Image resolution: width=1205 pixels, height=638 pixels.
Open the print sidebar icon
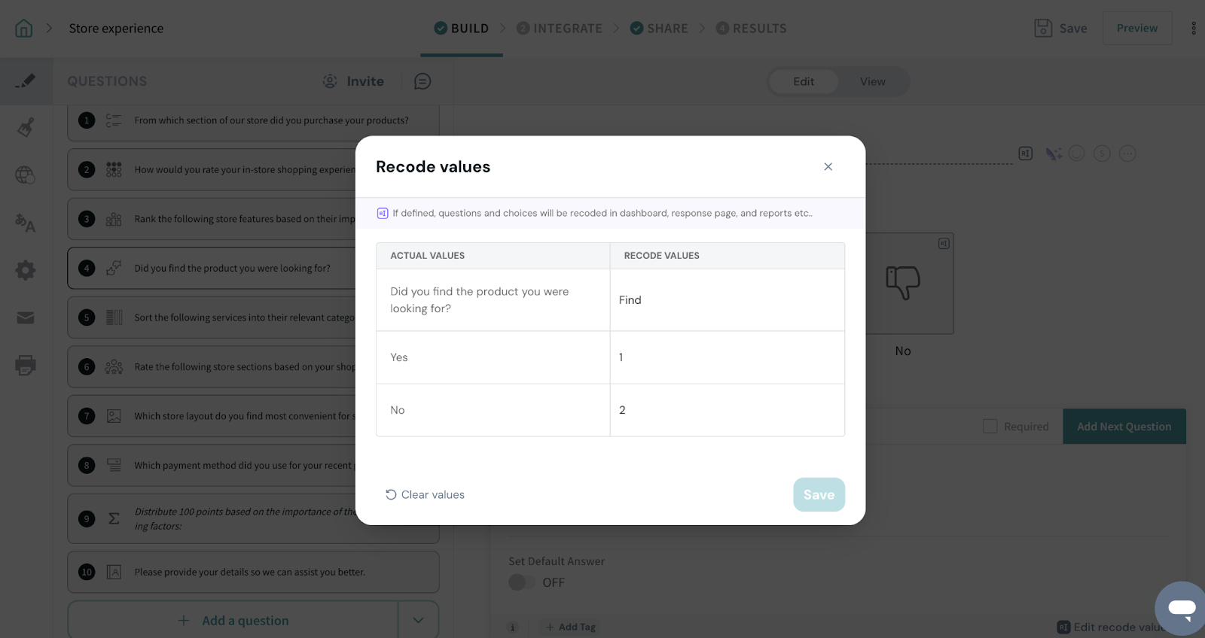point(26,366)
